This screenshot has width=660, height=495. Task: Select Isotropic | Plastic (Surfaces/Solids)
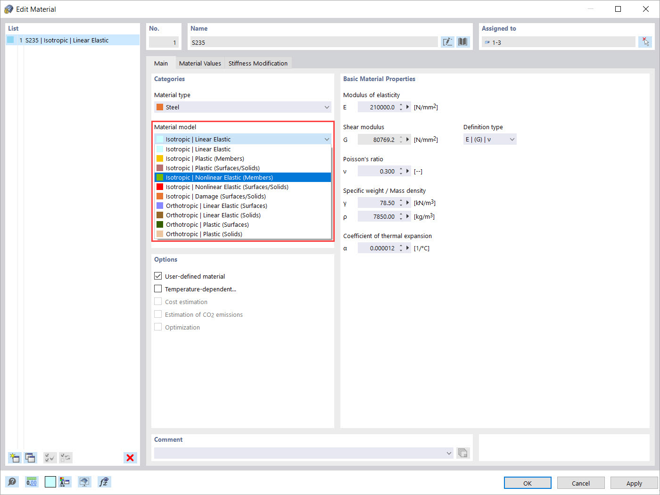coord(243,168)
